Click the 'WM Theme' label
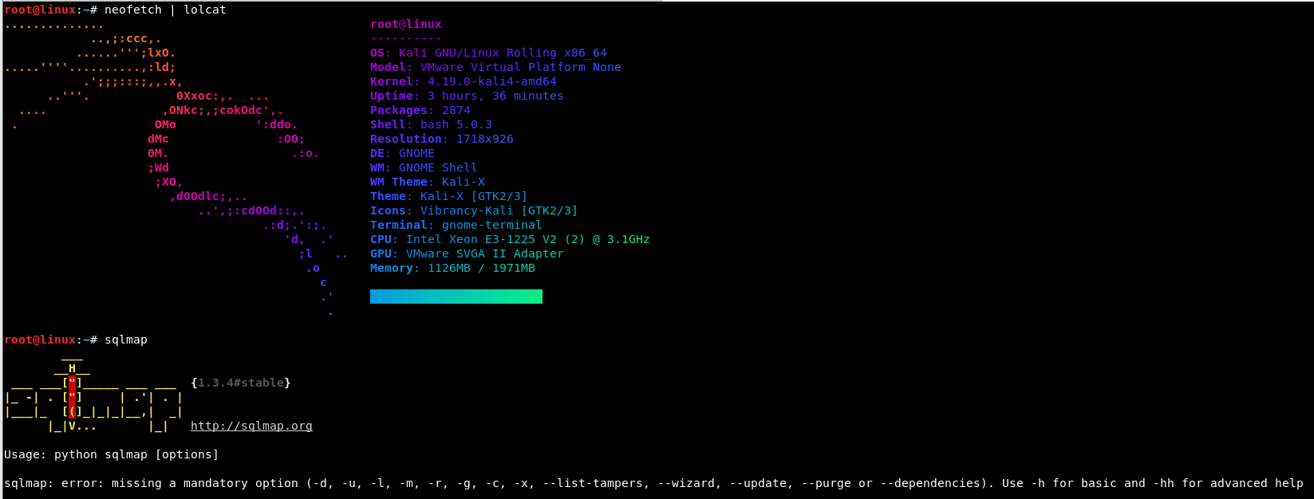The image size is (1314, 499). [x=399, y=182]
